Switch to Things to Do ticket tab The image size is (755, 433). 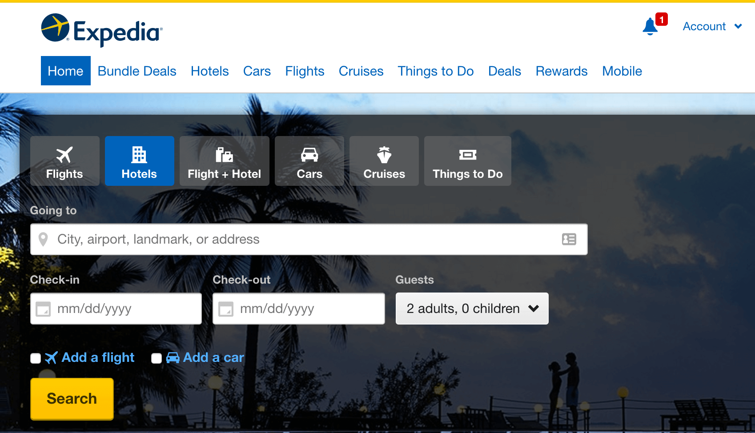click(467, 161)
